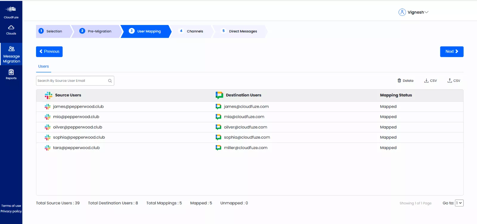
Task: Go to the Selection step
Action: point(54,31)
